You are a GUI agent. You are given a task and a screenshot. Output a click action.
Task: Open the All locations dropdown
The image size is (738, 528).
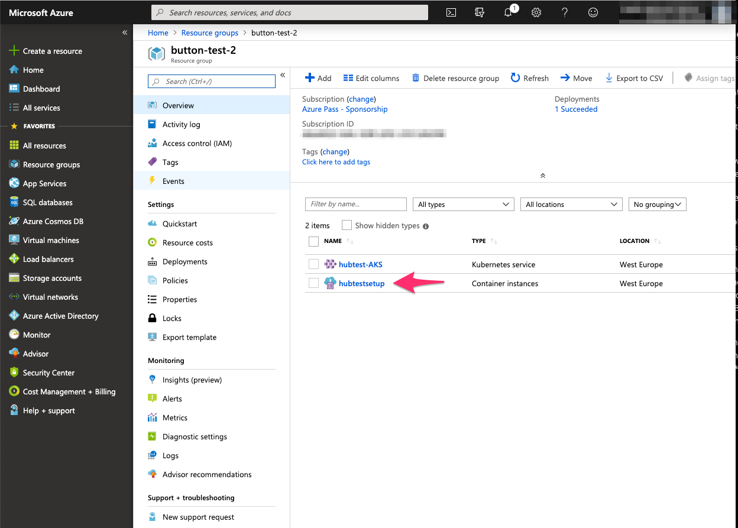pos(571,204)
